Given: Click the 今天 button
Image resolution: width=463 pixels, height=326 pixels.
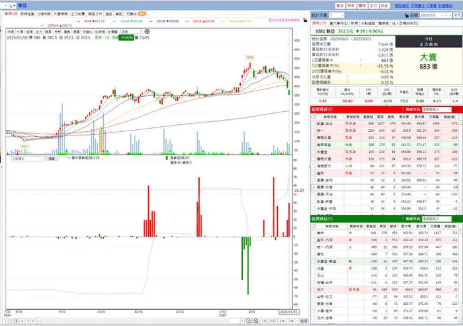Looking at the screenshot, I should 457,15.
